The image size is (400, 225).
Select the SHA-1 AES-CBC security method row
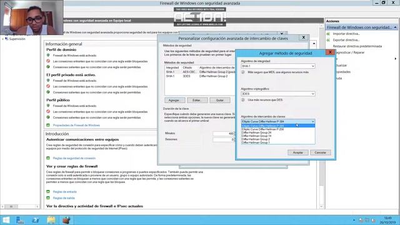point(200,72)
